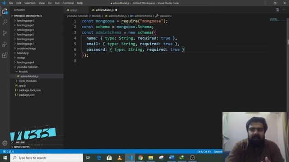Open adminModel.js in the explorer tree

point(29,76)
